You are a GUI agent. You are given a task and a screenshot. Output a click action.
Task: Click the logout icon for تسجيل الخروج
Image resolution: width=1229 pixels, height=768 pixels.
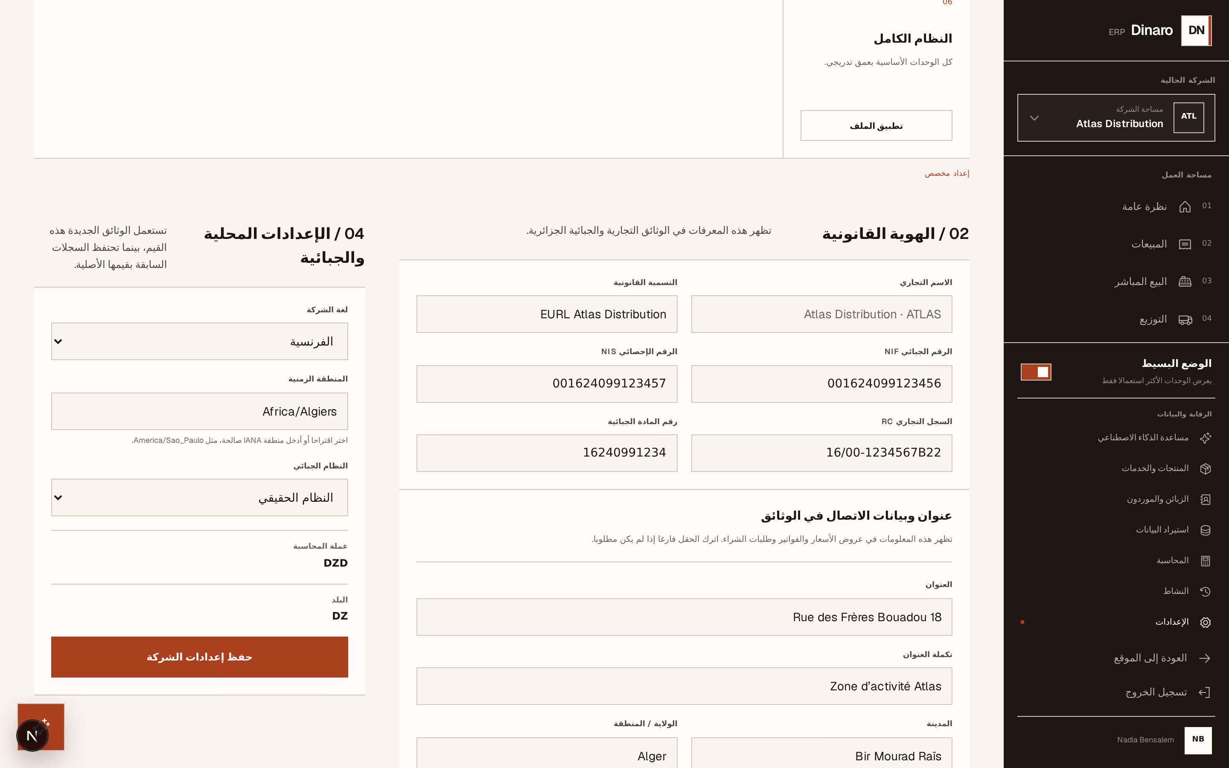(1205, 692)
